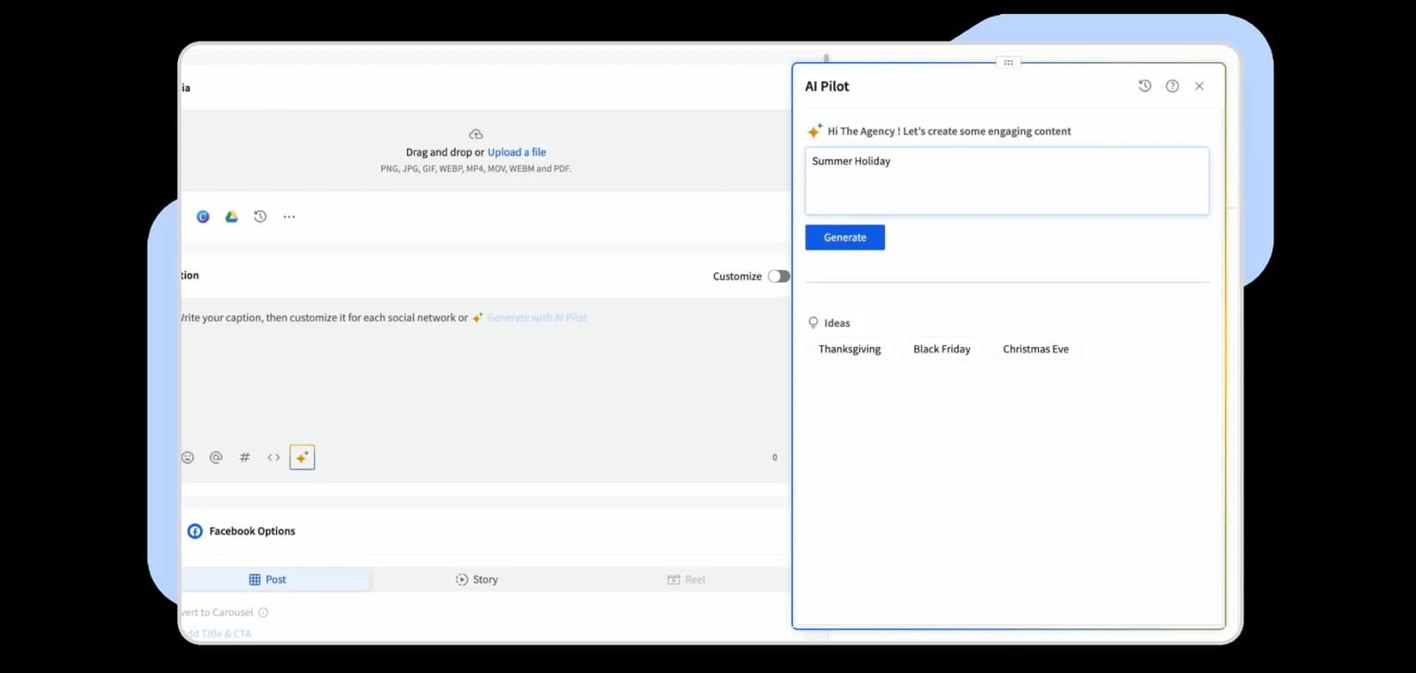This screenshot has width=1416, height=673.
Task: Click the AI Pilot panel title
Action: [827, 86]
